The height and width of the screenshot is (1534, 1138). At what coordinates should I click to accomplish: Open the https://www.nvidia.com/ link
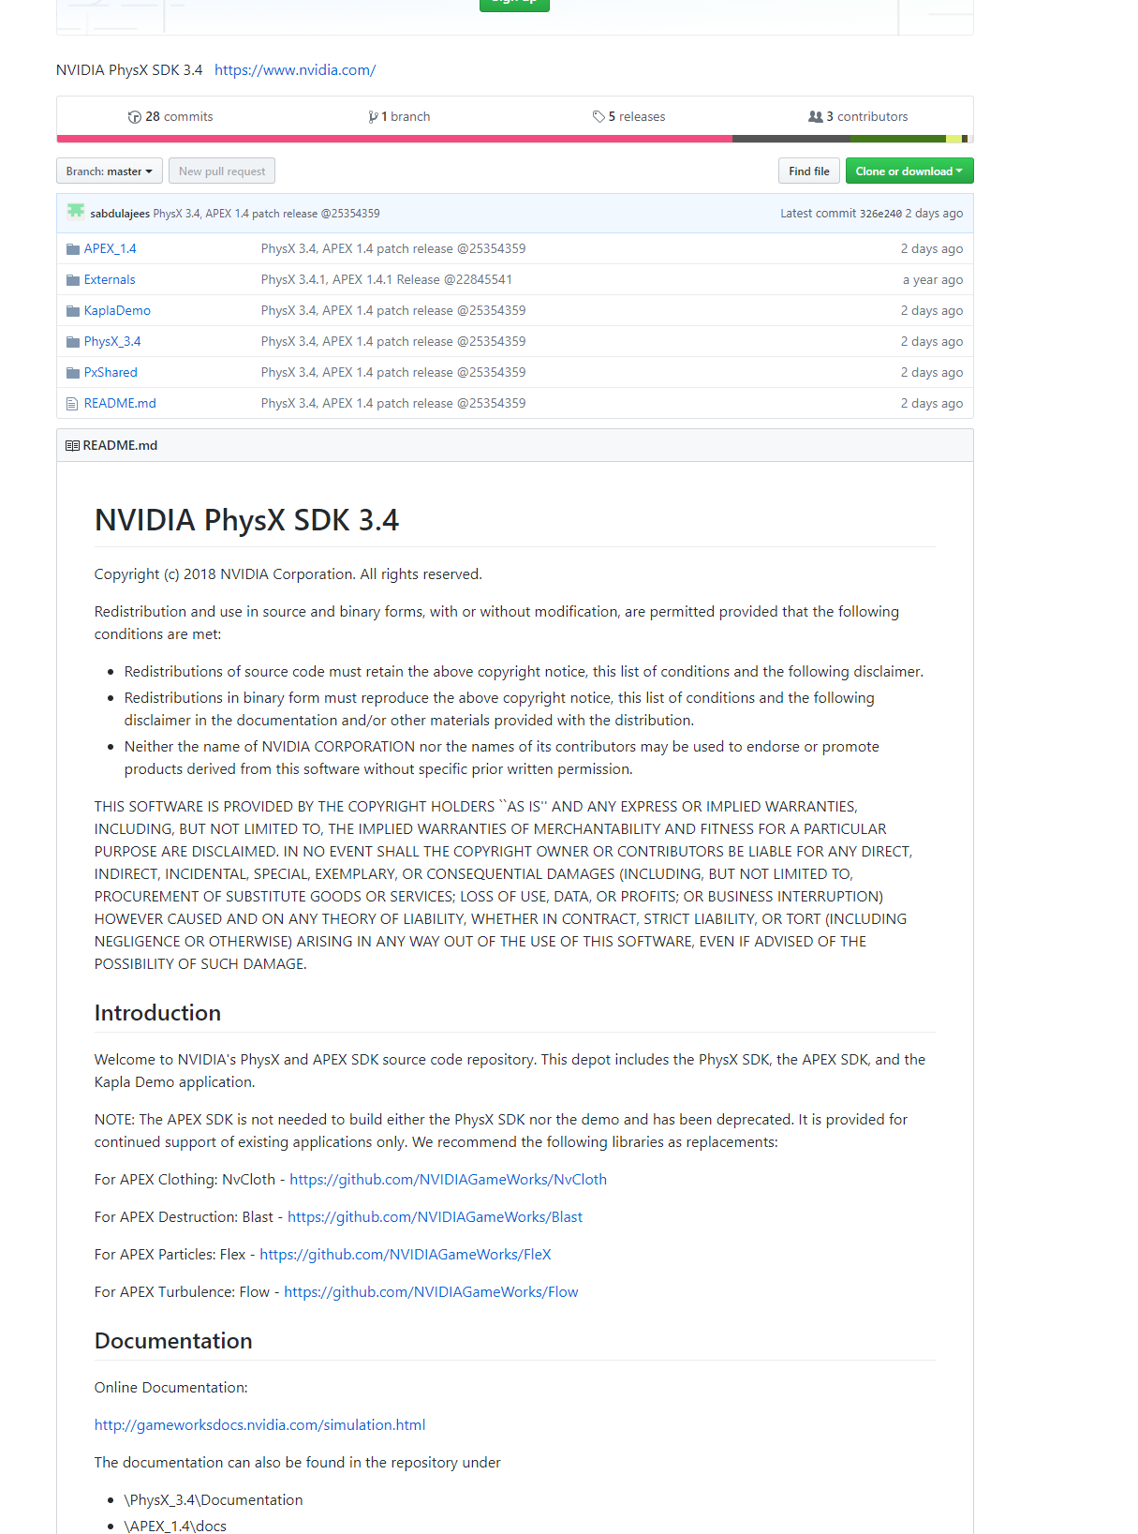click(x=295, y=70)
